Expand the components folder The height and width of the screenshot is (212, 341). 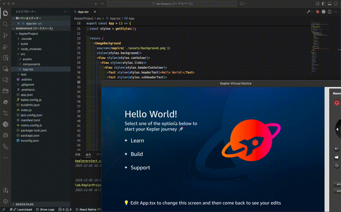click(41, 64)
